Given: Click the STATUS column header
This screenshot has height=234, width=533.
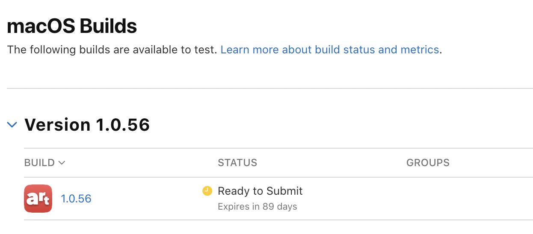Looking at the screenshot, I should [237, 163].
